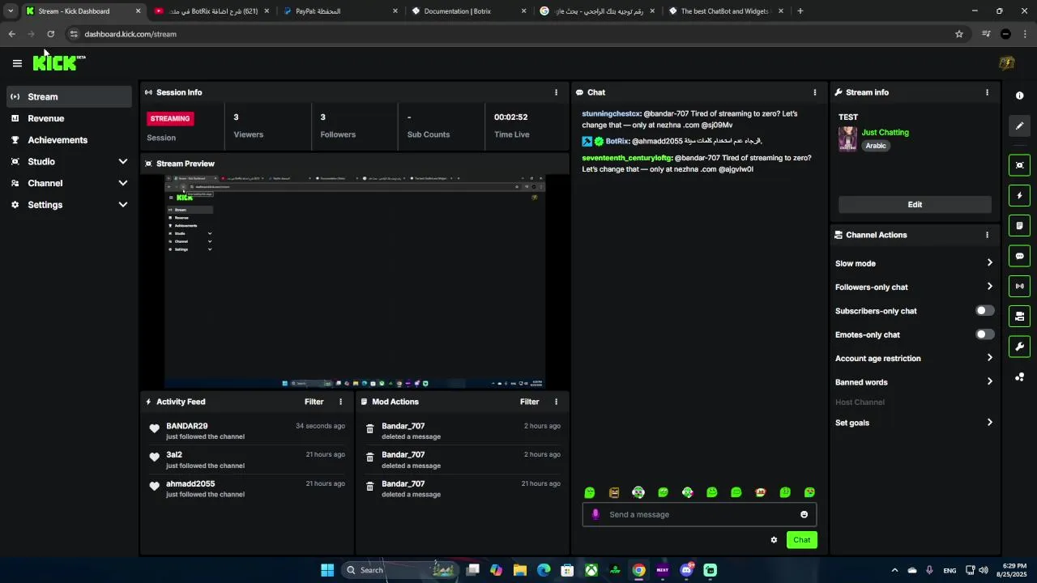1037x583 pixels.
Task: Switch to The best ChatBot and Widgets tab
Action: click(727, 11)
